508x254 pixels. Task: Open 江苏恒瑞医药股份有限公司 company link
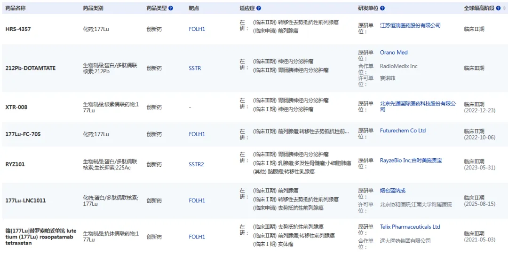410,25
